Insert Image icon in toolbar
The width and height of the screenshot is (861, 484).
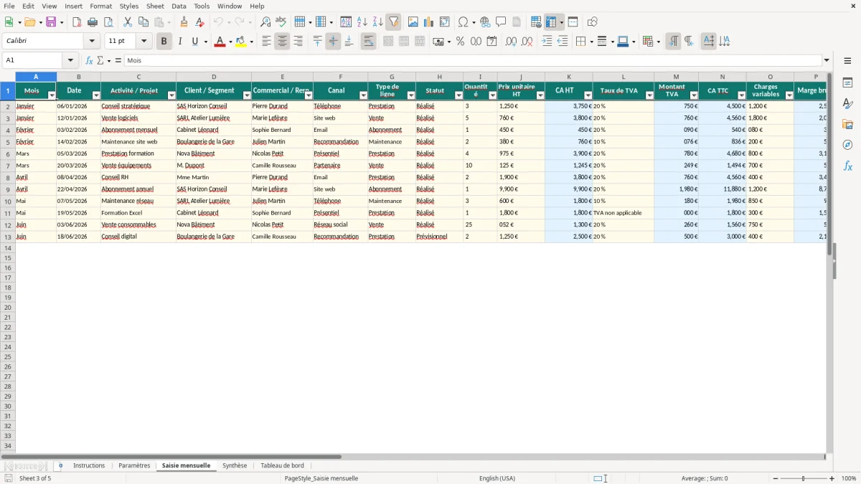pyautogui.click(x=413, y=22)
